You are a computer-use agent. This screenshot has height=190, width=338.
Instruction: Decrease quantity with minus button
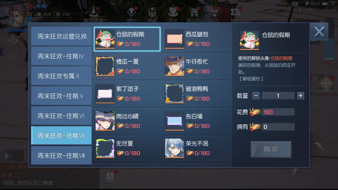click(256, 95)
